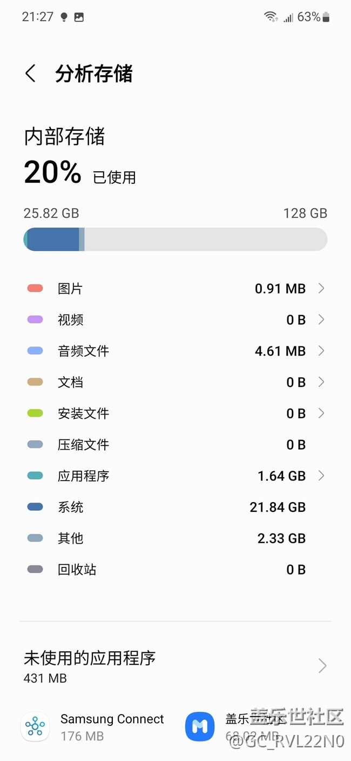Tap the lightbulb notification icon

(64, 17)
